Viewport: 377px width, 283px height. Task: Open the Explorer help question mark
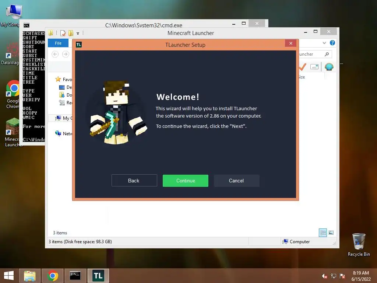click(332, 43)
